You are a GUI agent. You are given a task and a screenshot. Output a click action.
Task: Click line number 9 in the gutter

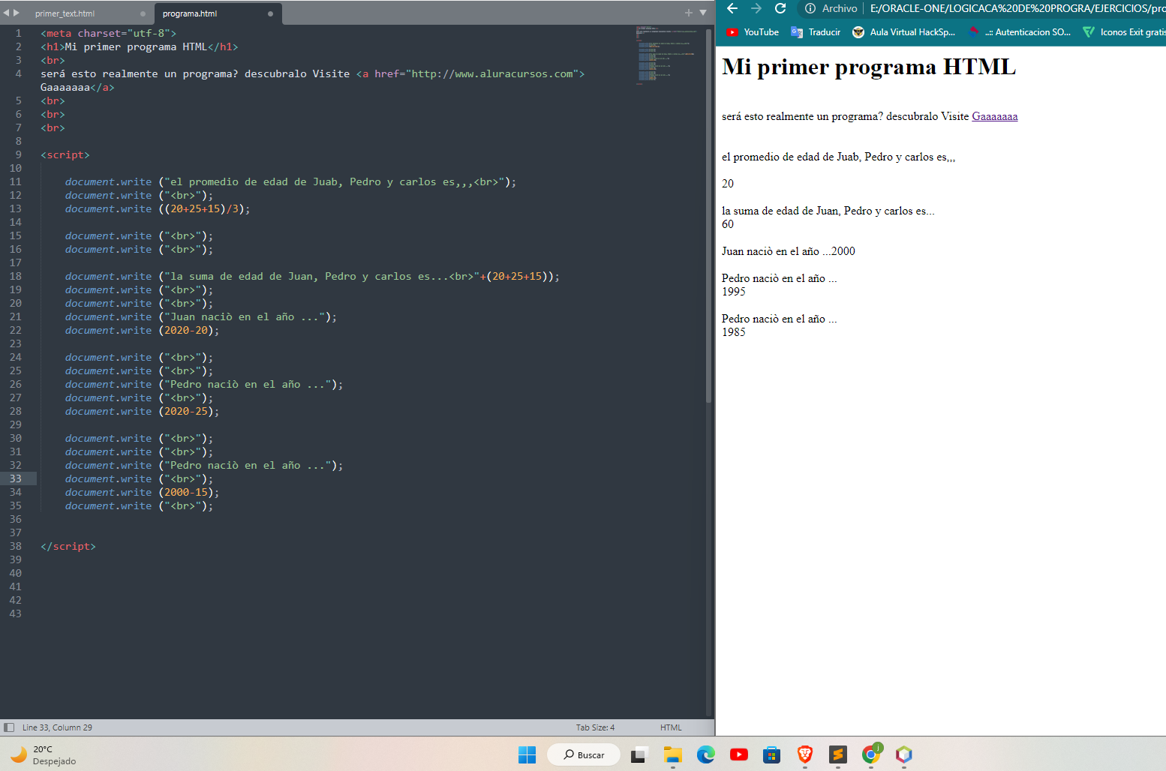click(x=19, y=154)
